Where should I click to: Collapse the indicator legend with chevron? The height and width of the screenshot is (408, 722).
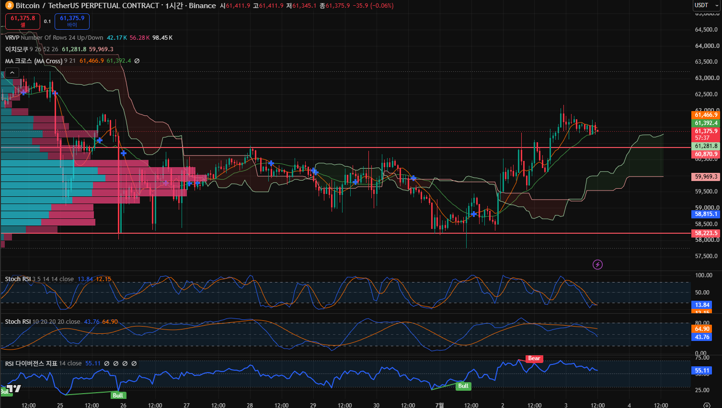point(12,73)
